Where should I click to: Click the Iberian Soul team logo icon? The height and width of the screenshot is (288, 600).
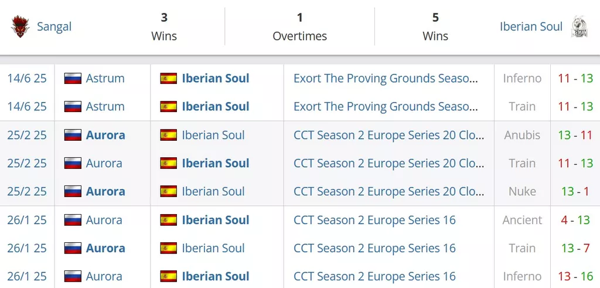click(x=579, y=27)
